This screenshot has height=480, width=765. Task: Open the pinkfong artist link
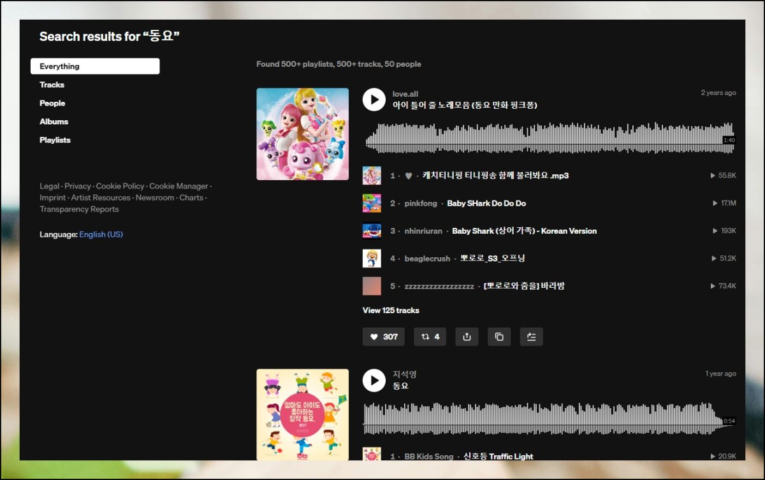pos(421,204)
